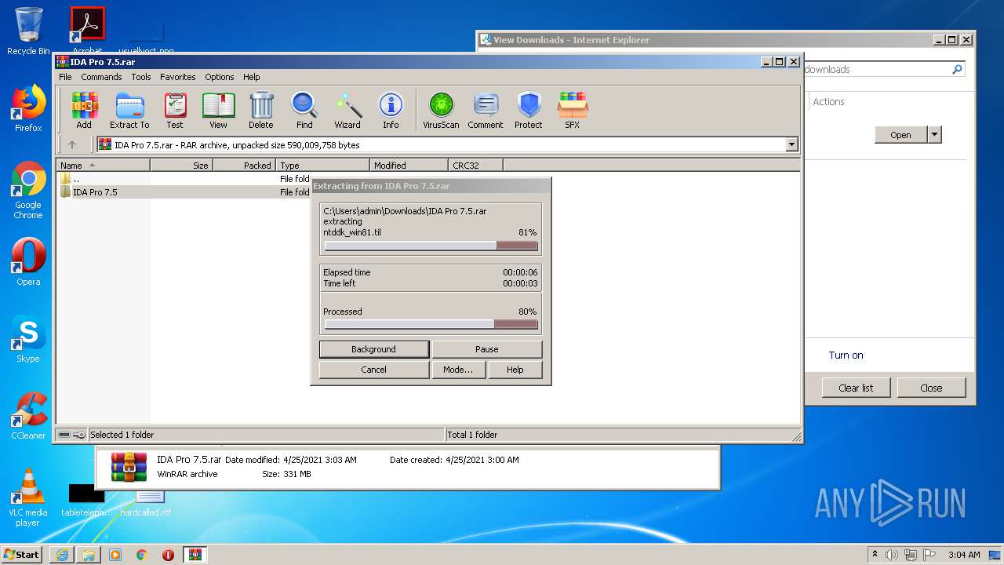Click the View file icon
1004x565 pixels.
[218, 110]
